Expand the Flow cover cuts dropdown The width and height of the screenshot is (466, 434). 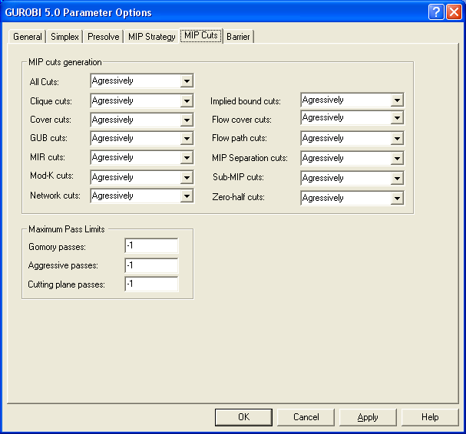click(x=352, y=117)
